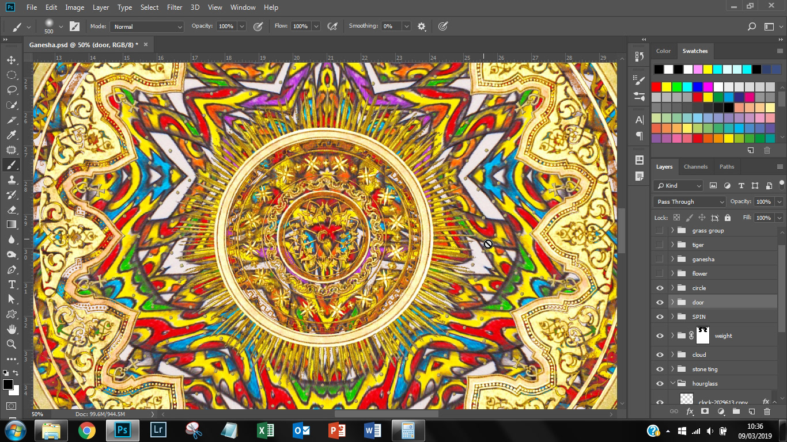
Task: Expand the weight group
Action: click(672, 336)
